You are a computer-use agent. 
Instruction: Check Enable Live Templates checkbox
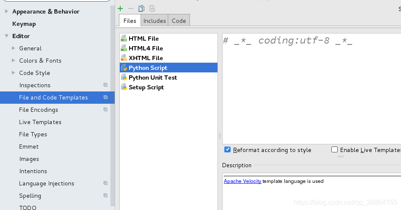[x=334, y=149]
